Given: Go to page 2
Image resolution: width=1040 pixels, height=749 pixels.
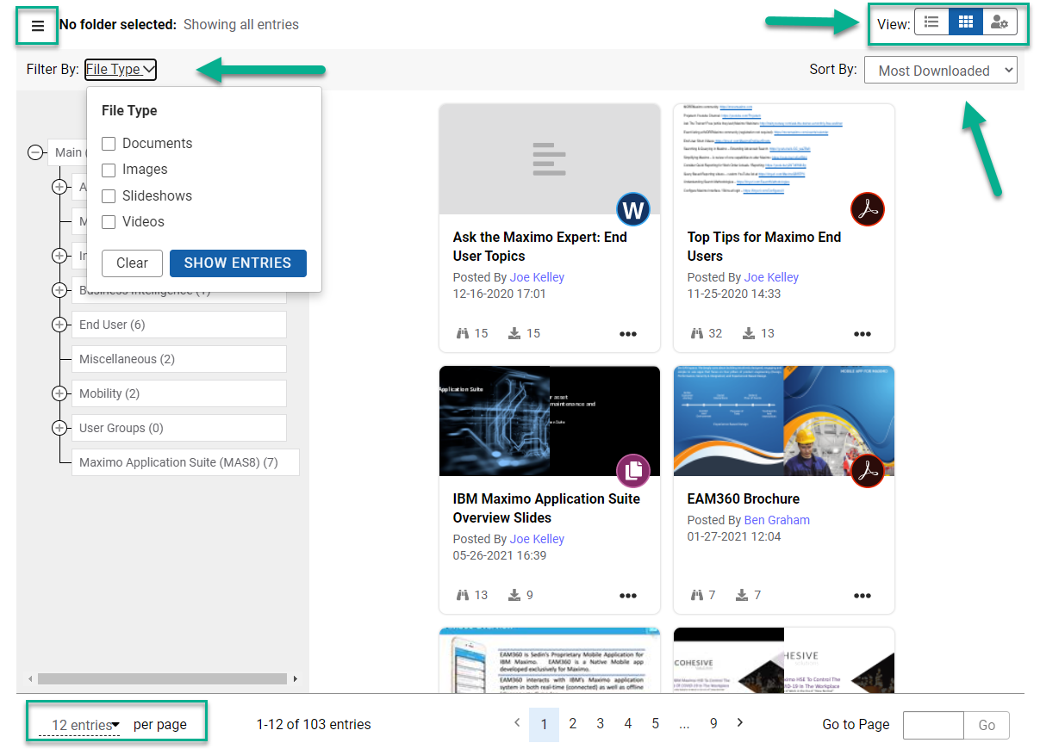Looking at the screenshot, I should pyautogui.click(x=572, y=724).
